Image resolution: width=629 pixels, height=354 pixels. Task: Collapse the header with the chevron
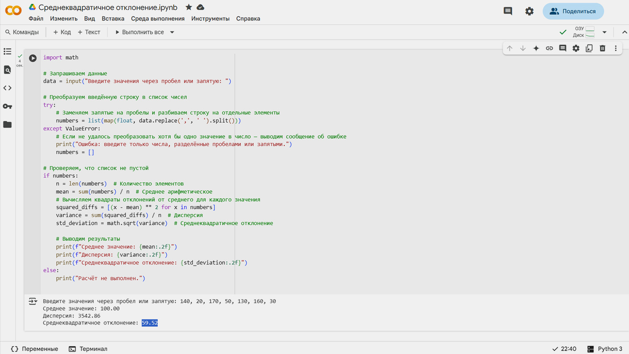pyautogui.click(x=624, y=32)
